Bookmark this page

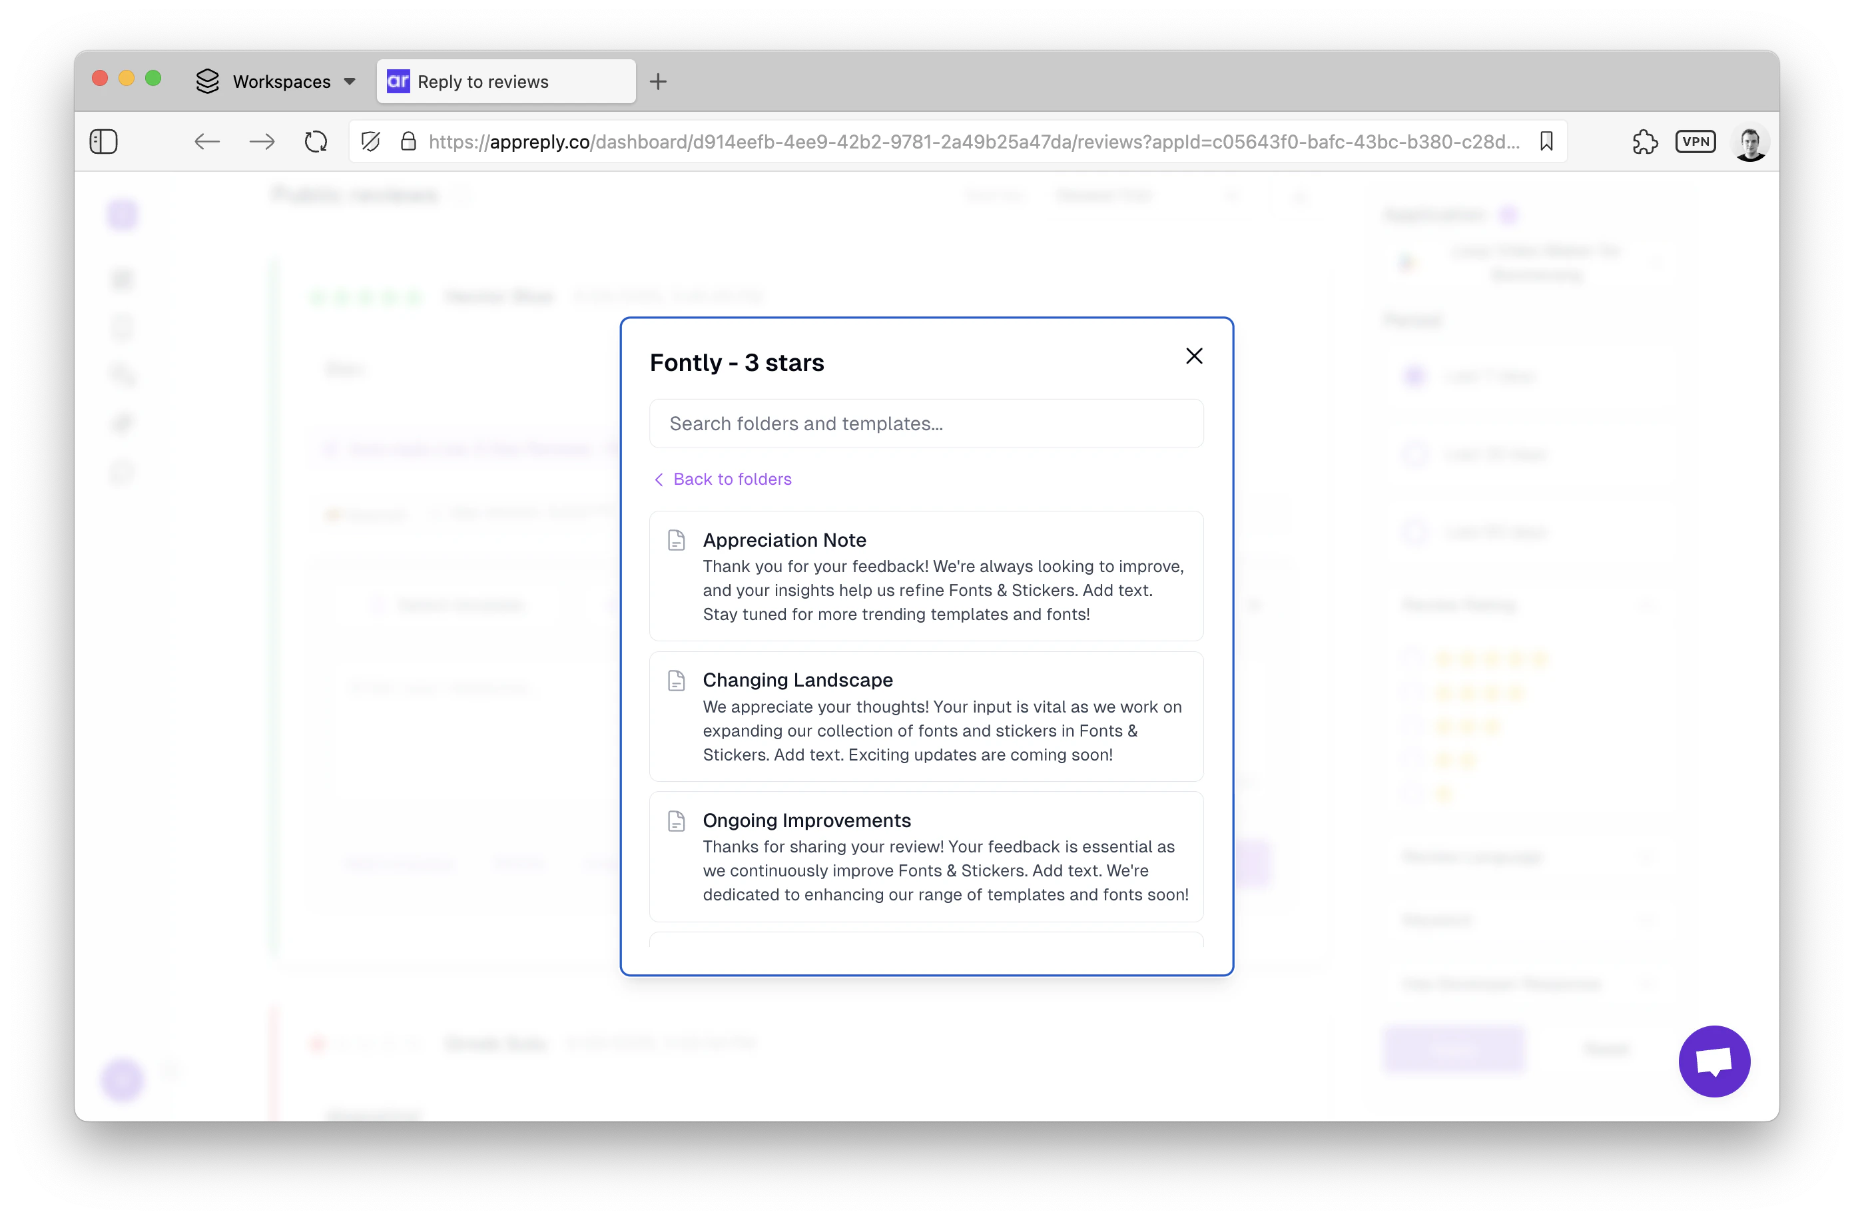[x=1546, y=141]
